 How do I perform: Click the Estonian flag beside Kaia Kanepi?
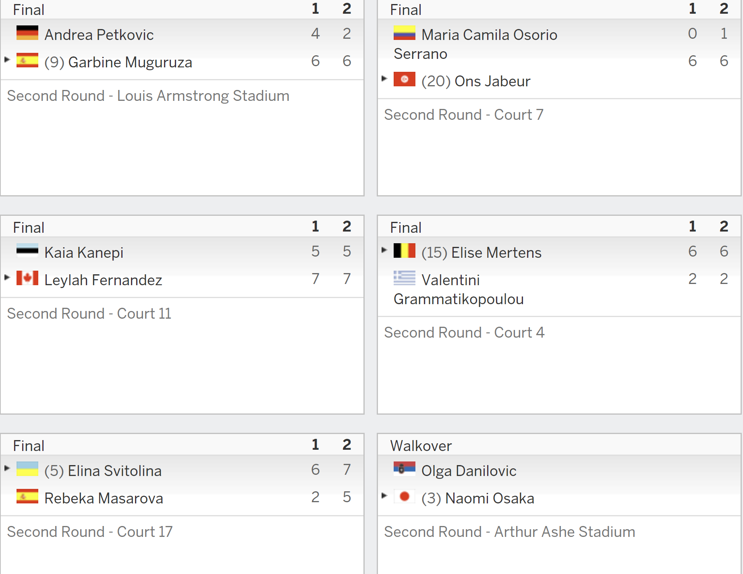[27, 250]
